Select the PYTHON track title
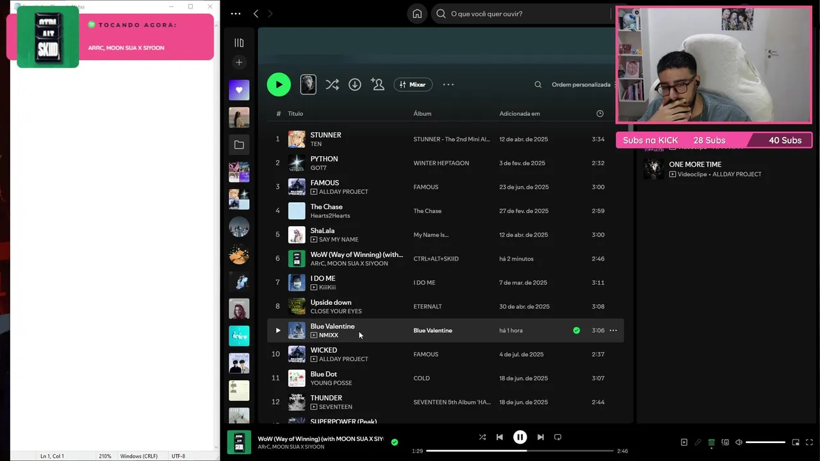 pos(324,159)
